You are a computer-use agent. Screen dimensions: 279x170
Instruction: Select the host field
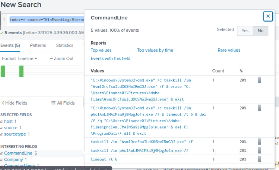pos(8,121)
